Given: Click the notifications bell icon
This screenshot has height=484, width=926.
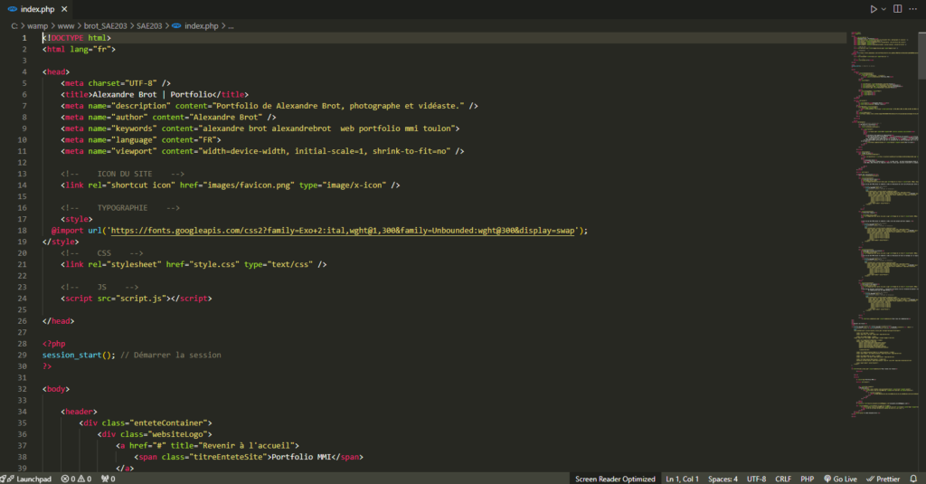Looking at the screenshot, I should 914,479.
